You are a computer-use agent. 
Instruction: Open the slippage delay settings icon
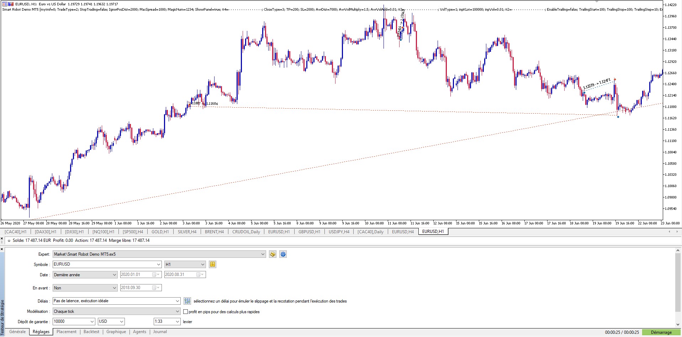(187, 301)
